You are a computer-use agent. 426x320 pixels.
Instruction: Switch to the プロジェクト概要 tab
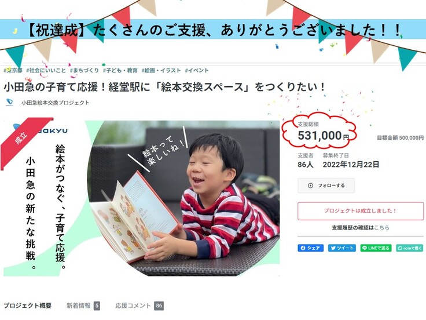(27, 306)
